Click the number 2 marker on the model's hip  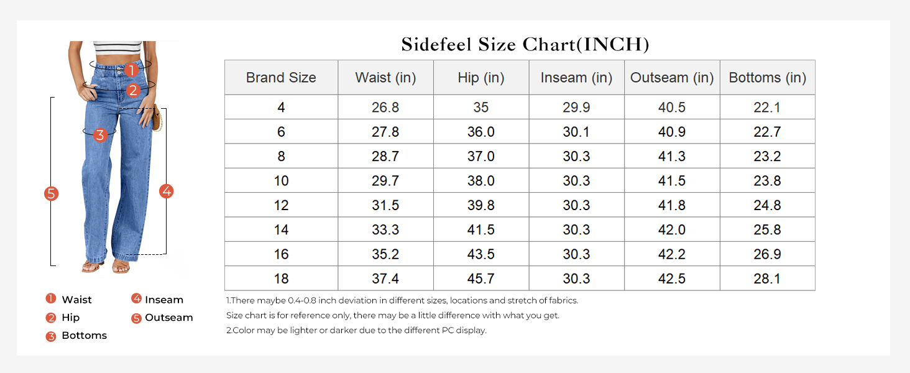pyautogui.click(x=133, y=91)
